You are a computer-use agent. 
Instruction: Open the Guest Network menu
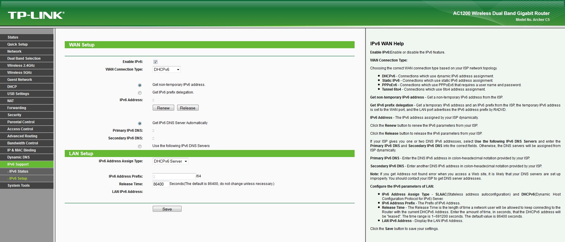tap(27, 80)
